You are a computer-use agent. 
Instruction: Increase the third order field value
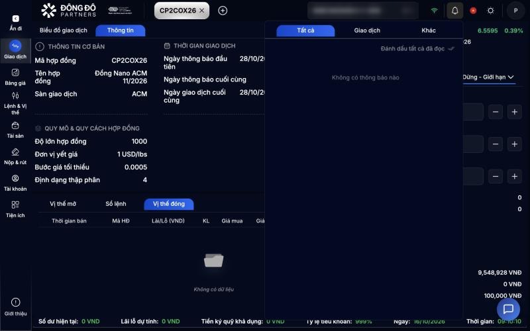pyautogui.click(x=515, y=177)
